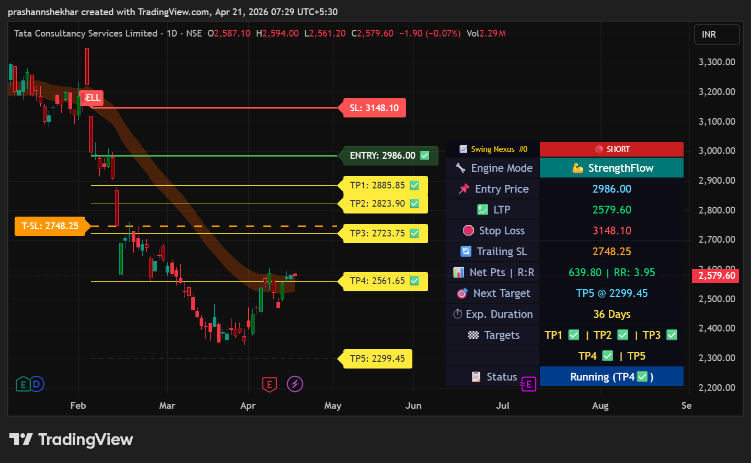Click the 639.80 | RR: 3.95 value

tap(611, 272)
